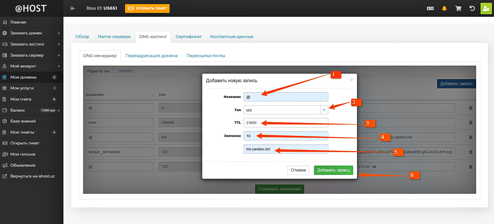Delete default._domainkey TXT record trash icon
494x224 pixels.
click(471, 152)
